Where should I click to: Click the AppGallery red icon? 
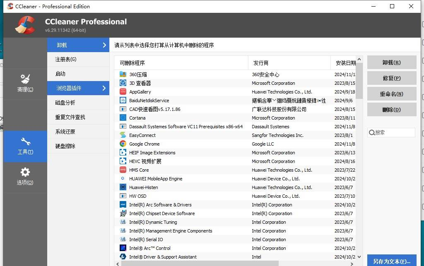[123, 92]
